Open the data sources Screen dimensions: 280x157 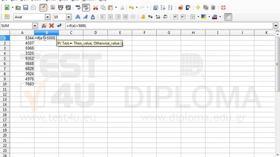click(213, 8)
